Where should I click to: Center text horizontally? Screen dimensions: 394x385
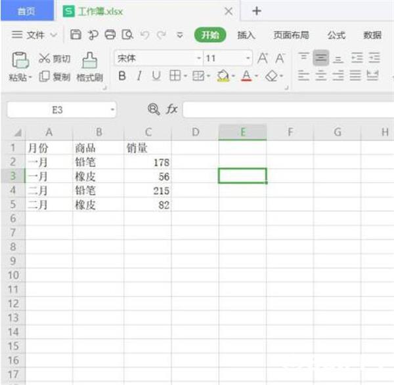pos(321,75)
